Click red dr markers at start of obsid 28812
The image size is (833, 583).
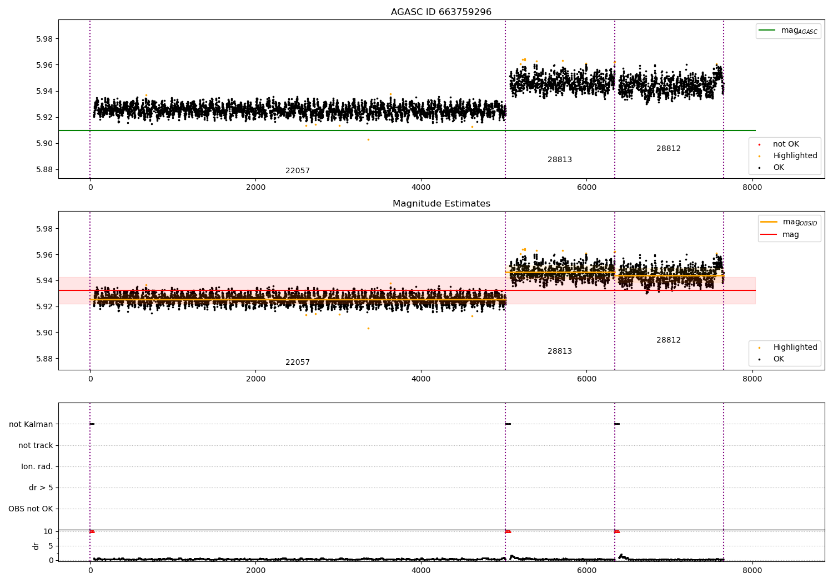click(x=617, y=531)
